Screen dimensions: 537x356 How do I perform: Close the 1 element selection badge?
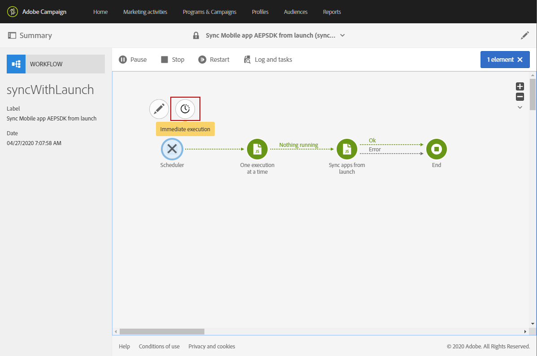520,60
